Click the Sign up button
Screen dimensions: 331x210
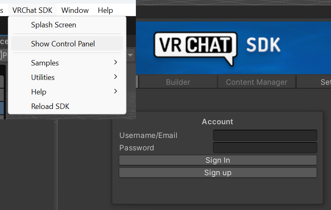(x=217, y=173)
